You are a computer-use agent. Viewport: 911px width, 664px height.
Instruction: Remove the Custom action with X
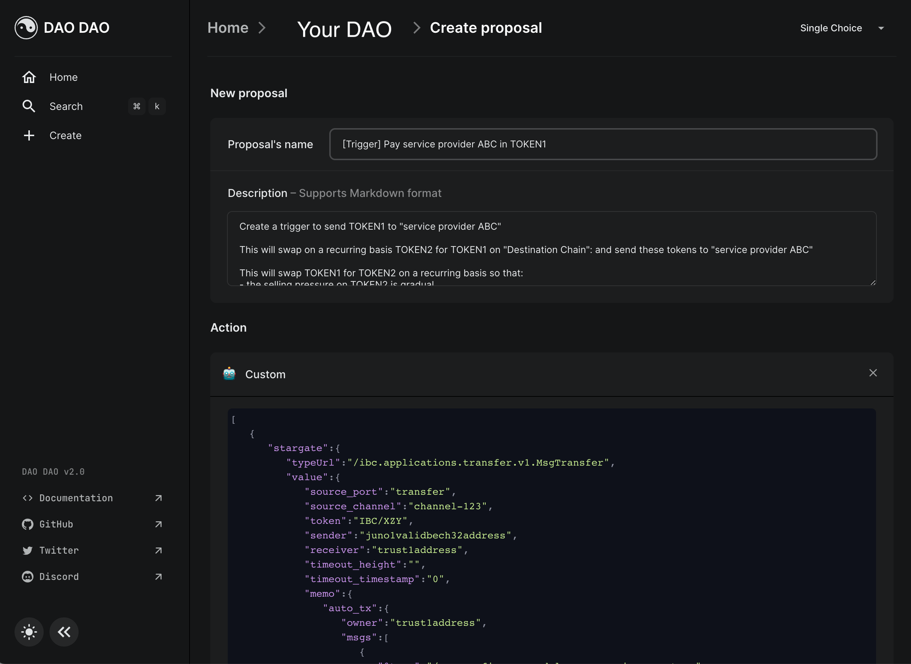(x=873, y=373)
